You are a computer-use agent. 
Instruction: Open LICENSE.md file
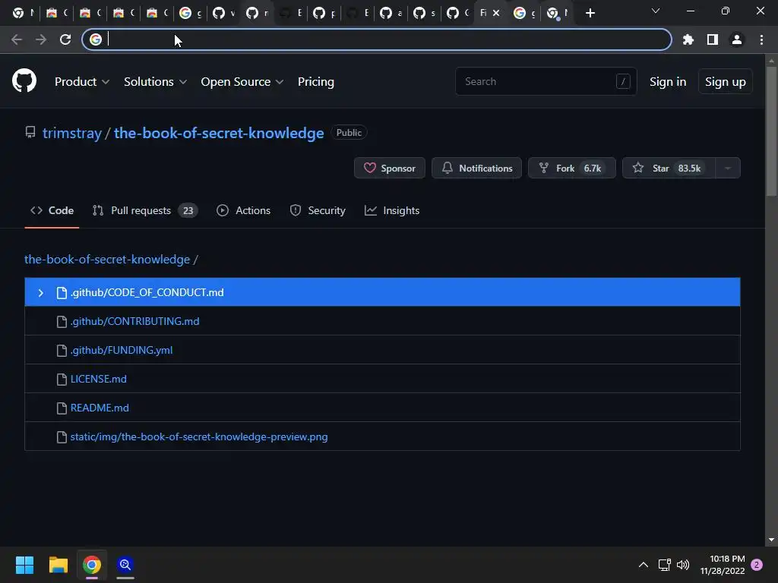click(x=98, y=379)
